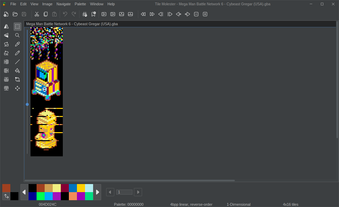Image resolution: width=339 pixels, height=207 pixels.
Task: Shift pixels up with the tool icon
Action: [x=6, y=79]
